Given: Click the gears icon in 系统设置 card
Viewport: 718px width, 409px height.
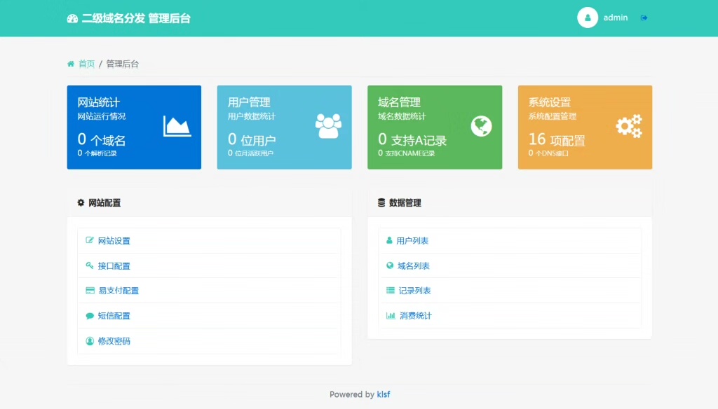Looking at the screenshot, I should tap(628, 126).
